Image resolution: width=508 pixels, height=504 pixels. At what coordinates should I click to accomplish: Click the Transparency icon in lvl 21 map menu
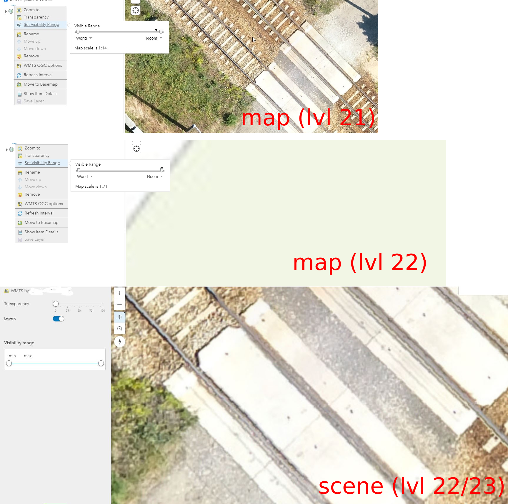19,18
